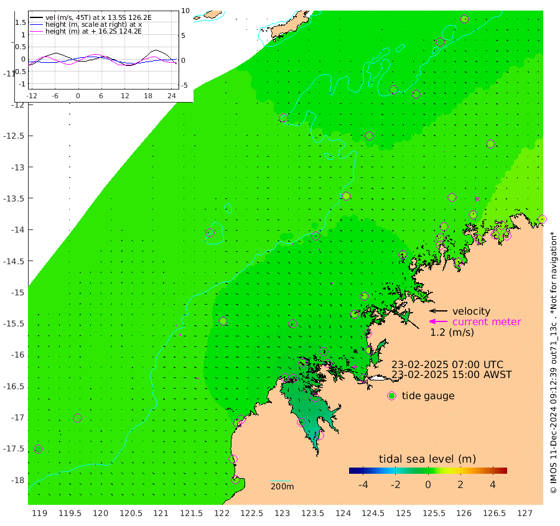The height and width of the screenshot is (526, 560).
Task: Click the tide gauge legend circle symbol
Action: (x=392, y=396)
